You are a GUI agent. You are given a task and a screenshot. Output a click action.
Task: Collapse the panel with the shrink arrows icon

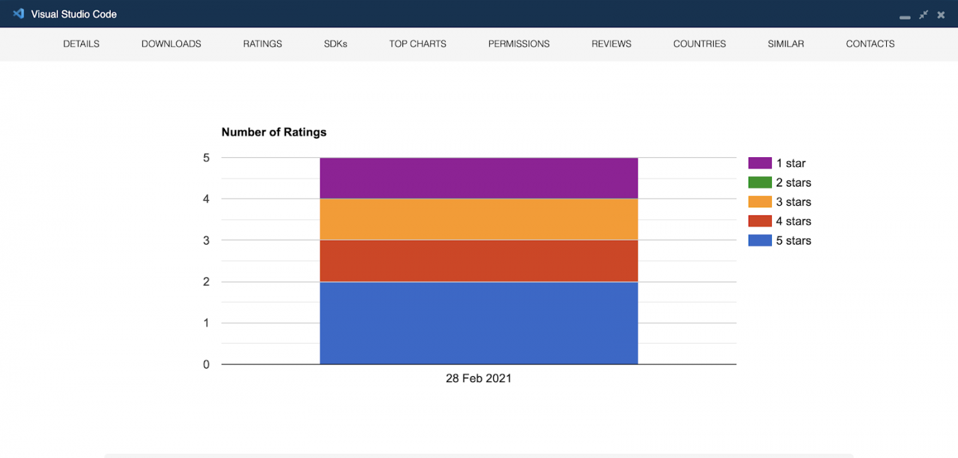[924, 14]
